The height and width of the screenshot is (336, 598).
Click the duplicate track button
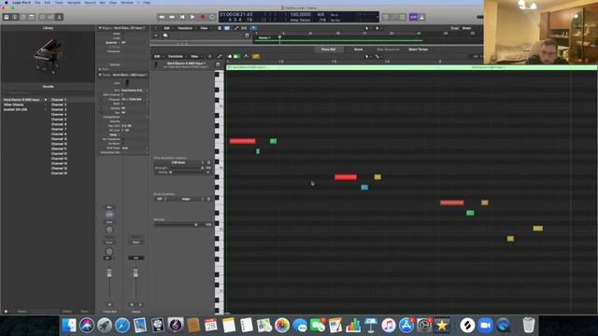point(165,35)
